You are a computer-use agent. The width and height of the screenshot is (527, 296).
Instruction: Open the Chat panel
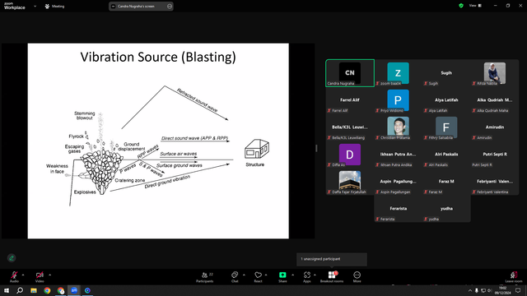pos(235,277)
